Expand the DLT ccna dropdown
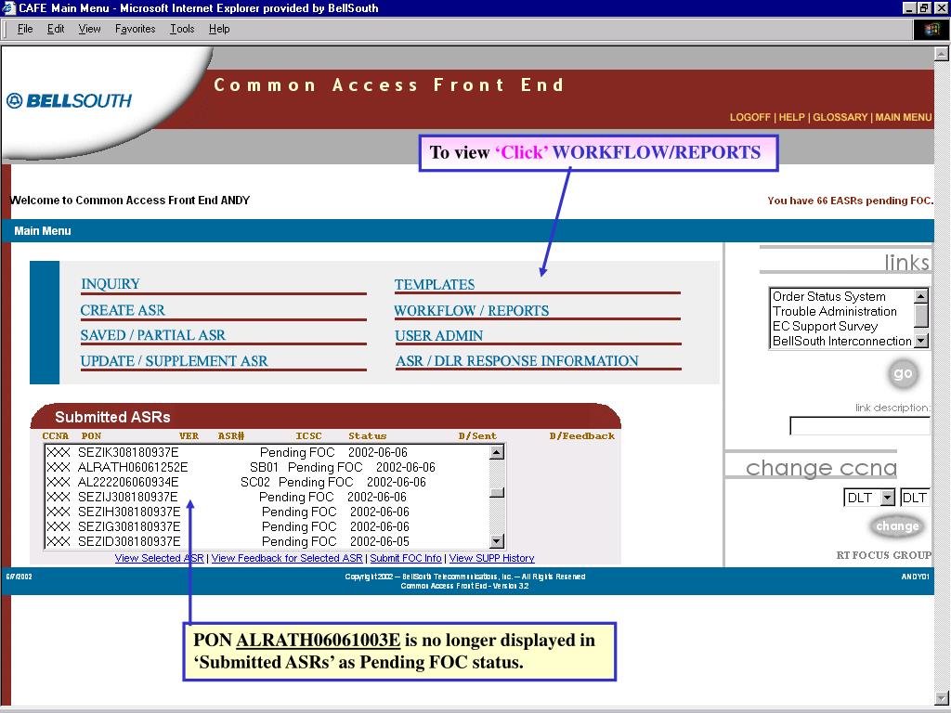 (887, 498)
